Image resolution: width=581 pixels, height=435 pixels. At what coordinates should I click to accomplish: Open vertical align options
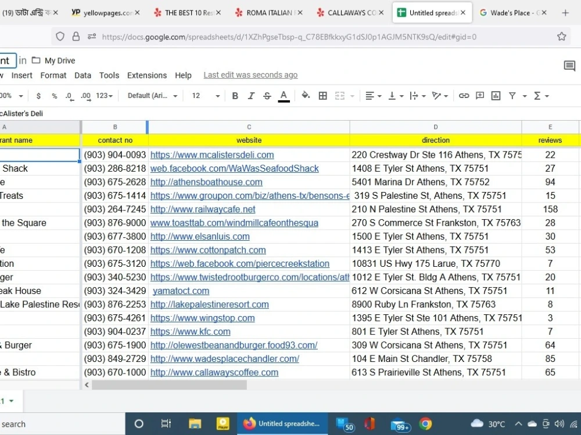[x=395, y=96]
